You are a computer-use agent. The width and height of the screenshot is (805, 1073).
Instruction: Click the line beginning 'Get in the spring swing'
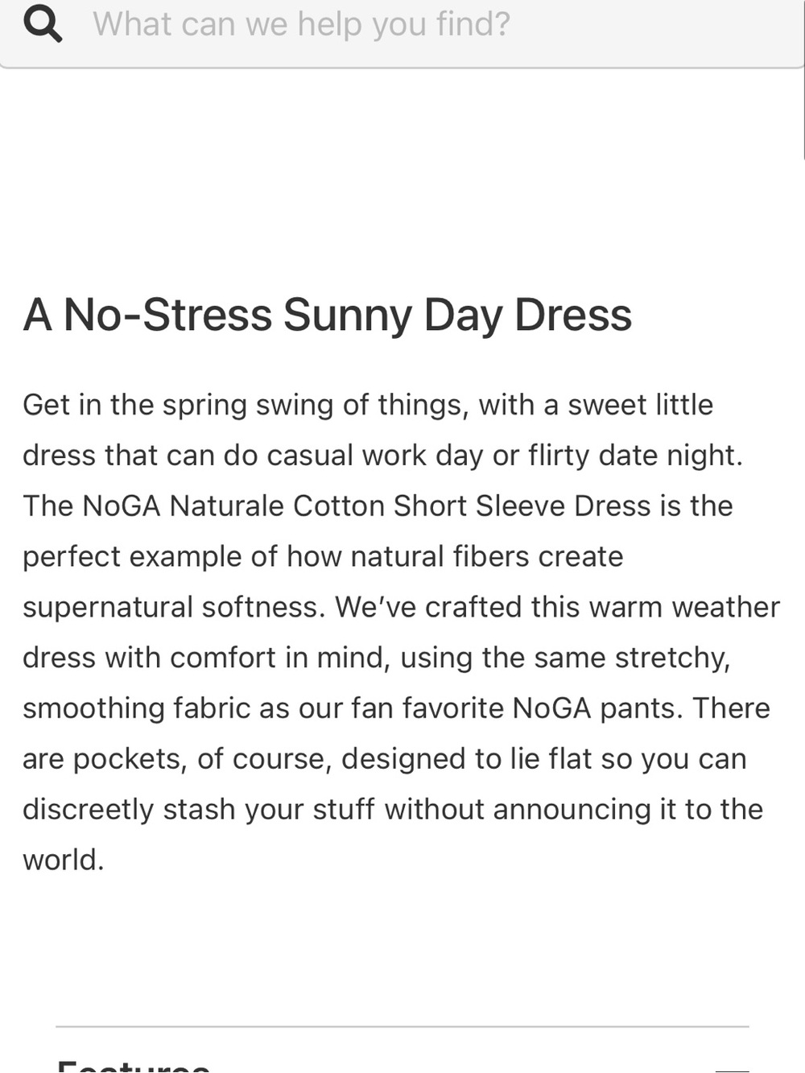368,405
